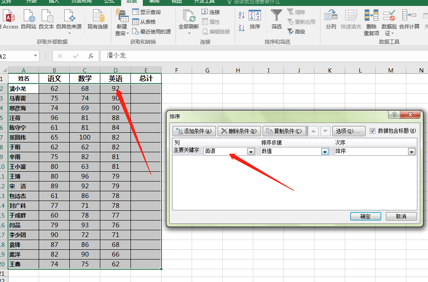428x282 pixels.
Task: Click 删除重复项 remove duplicates
Action: [371, 22]
